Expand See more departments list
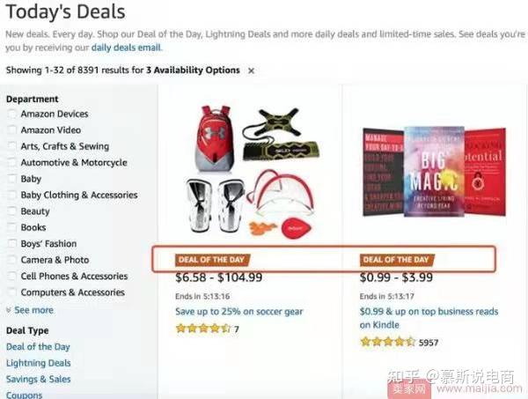The height and width of the screenshot is (399, 528). pyautogui.click(x=30, y=310)
